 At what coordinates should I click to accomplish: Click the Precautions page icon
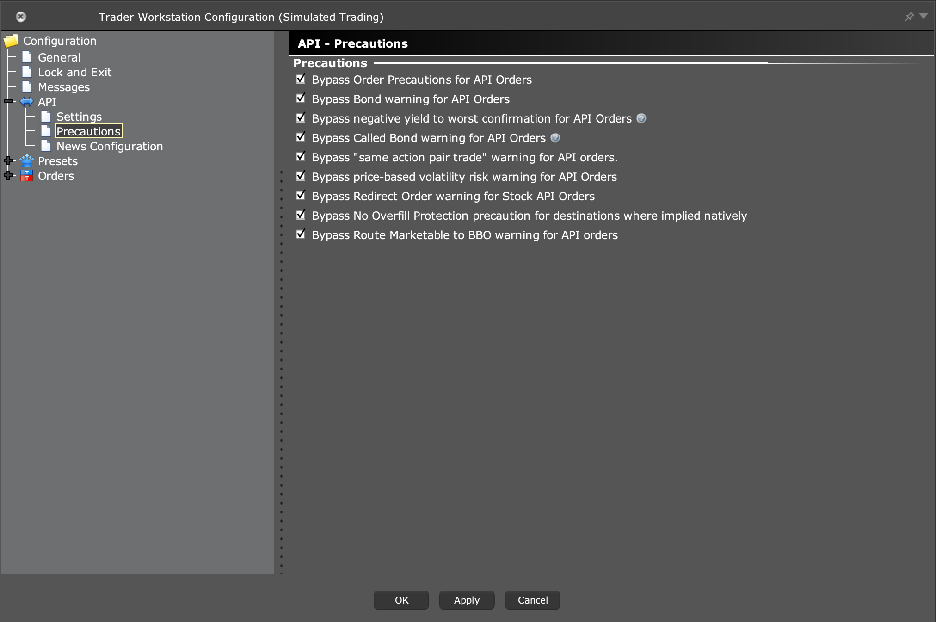[x=45, y=131]
